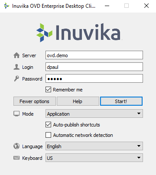Minimize the Inuvika client window
The height and width of the screenshot is (175, 156).
pos(107,6)
